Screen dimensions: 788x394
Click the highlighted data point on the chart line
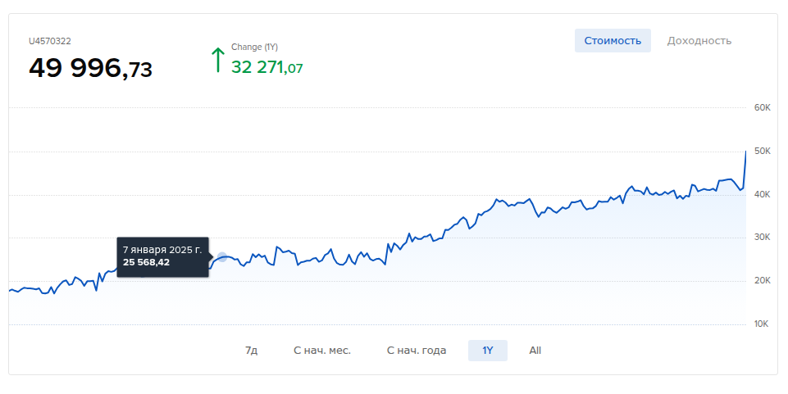click(x=222, y=257)
